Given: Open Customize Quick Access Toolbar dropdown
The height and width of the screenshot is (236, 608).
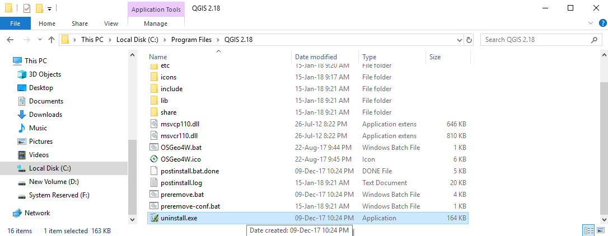Looking at the screenshot, I should [x=50, y=8].
